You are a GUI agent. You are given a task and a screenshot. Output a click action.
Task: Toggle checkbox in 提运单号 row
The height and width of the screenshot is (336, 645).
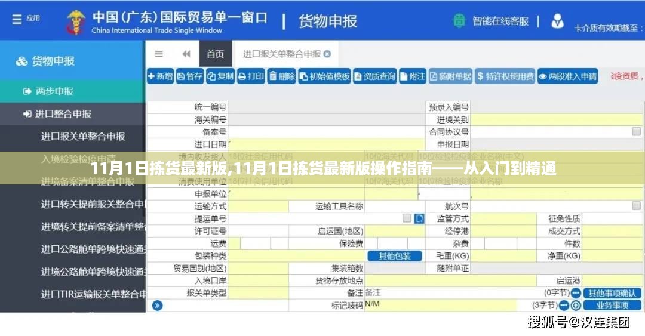point(407,218)
